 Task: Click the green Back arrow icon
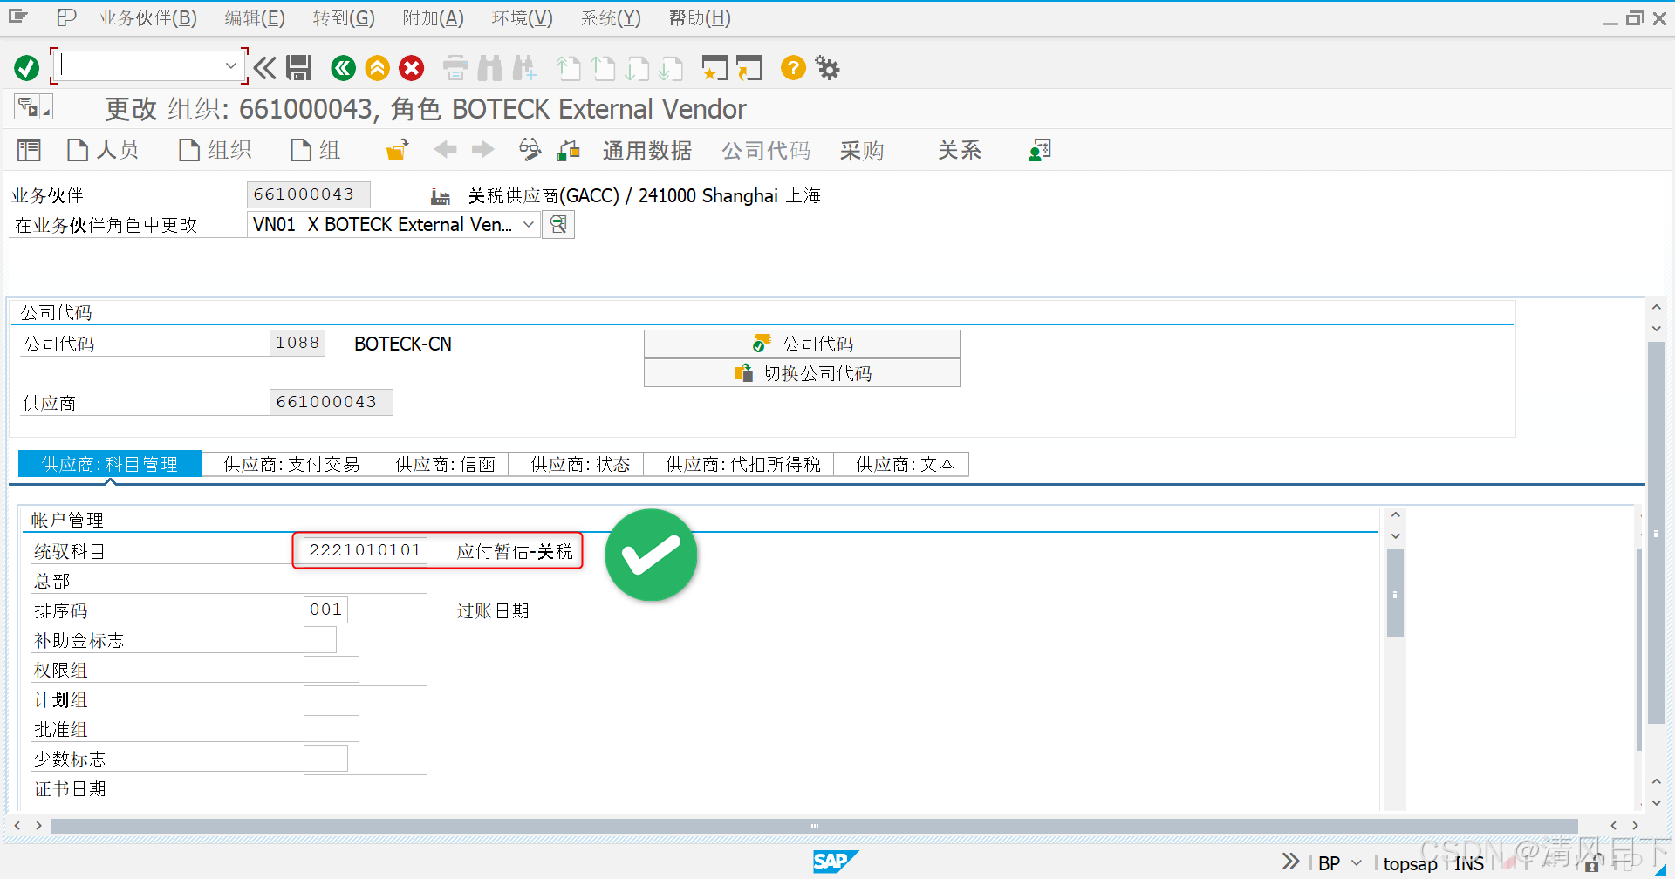[343, 68]
